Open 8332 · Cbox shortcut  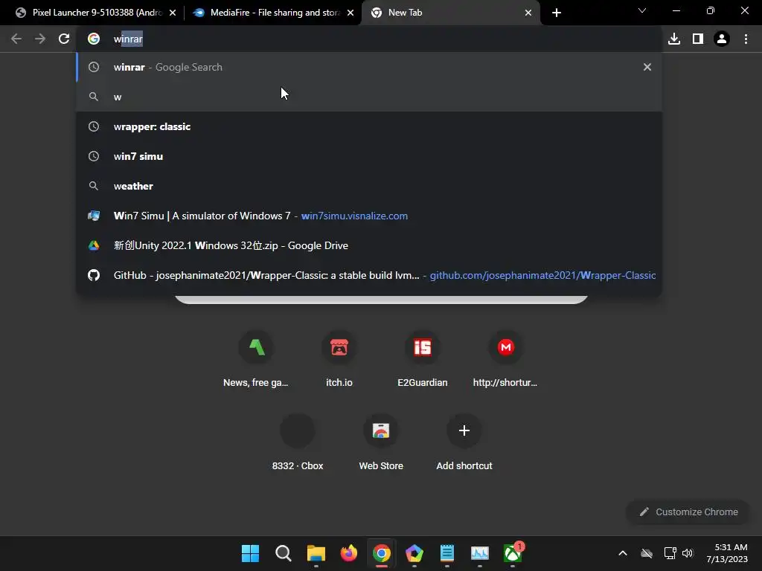[298, 442]
